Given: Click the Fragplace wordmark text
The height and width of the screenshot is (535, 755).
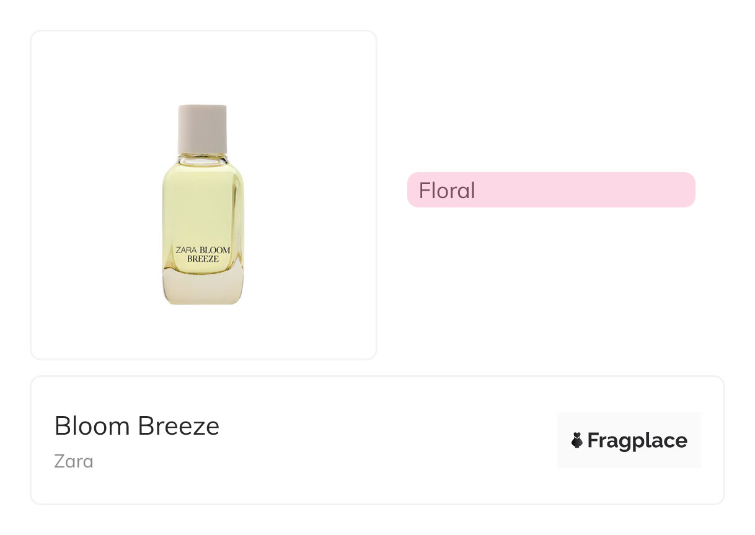Looking at the screenshot, I should click(x=637, y=441).
